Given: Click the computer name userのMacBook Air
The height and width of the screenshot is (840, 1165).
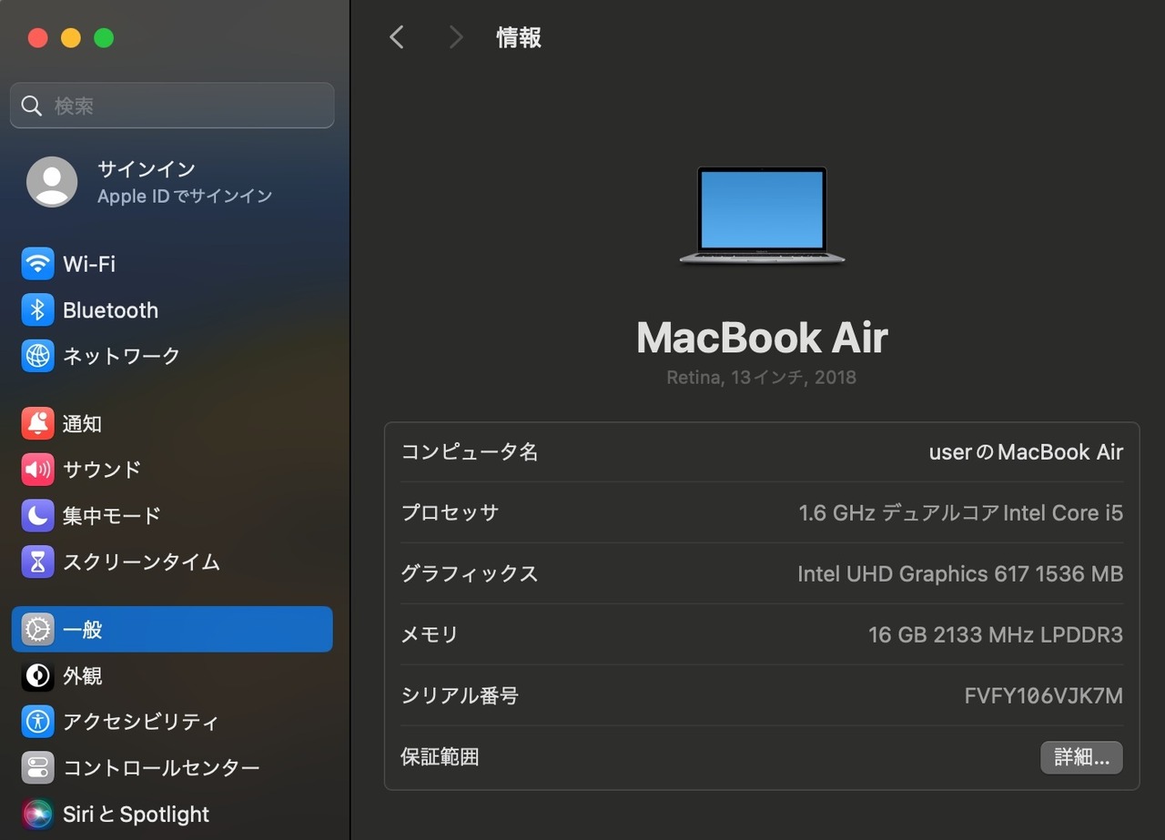Looking at the screenshot, I should pos(1026,452).
